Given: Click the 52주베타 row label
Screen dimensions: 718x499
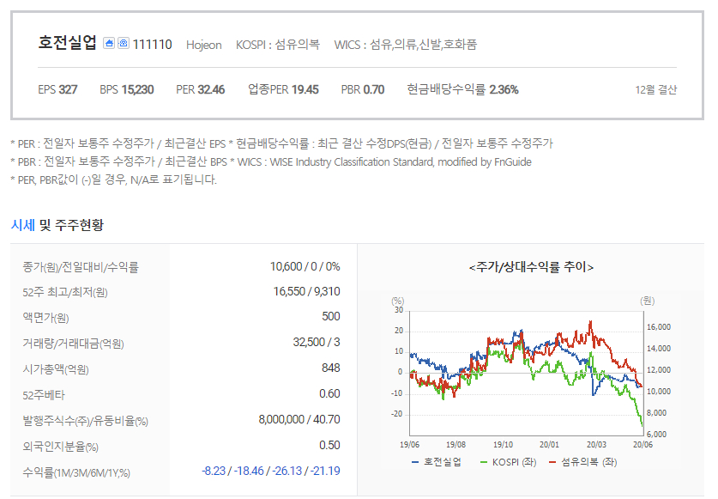Looking at the screenshot, I should point(44,395).
